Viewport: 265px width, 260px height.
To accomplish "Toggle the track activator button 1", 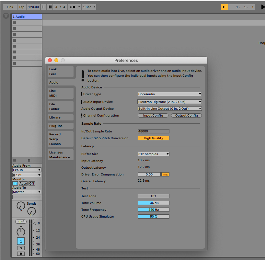I will point(21,241).
